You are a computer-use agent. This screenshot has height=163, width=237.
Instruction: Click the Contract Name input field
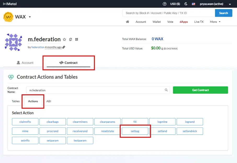point(98,90)
